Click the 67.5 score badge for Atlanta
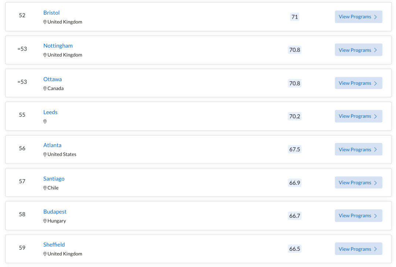The image size is (396, 267). coord(294,149)
